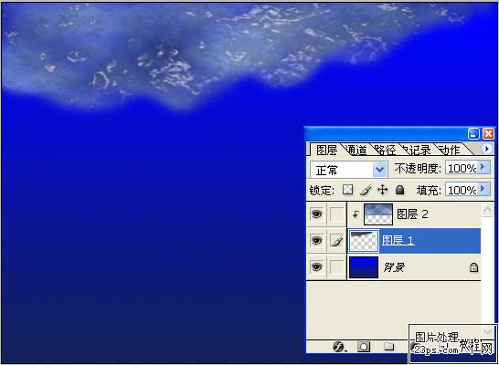Toggle lock position move icon
This screenshot has height=365, width=499.
pos(382,190)
